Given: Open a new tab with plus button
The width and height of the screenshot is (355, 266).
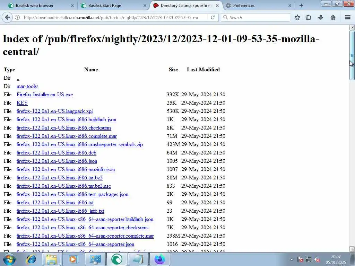Looking at the screenshot, I should click(x=301, y=6).
